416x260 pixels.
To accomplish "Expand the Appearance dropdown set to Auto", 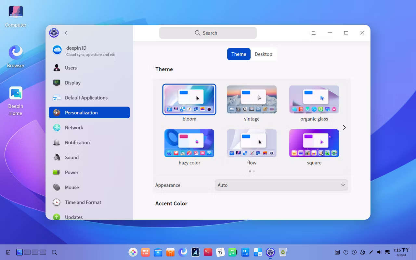I will coord(281,185).
